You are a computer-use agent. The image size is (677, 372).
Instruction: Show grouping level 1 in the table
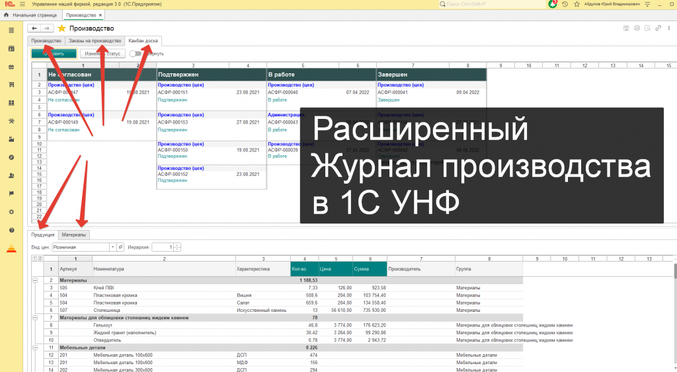(35, 258)
